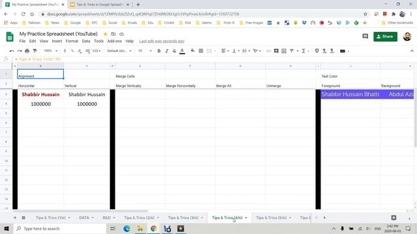Click the Add sheet plus button
This screenshot has width=417, height=234.
point(15,218)
